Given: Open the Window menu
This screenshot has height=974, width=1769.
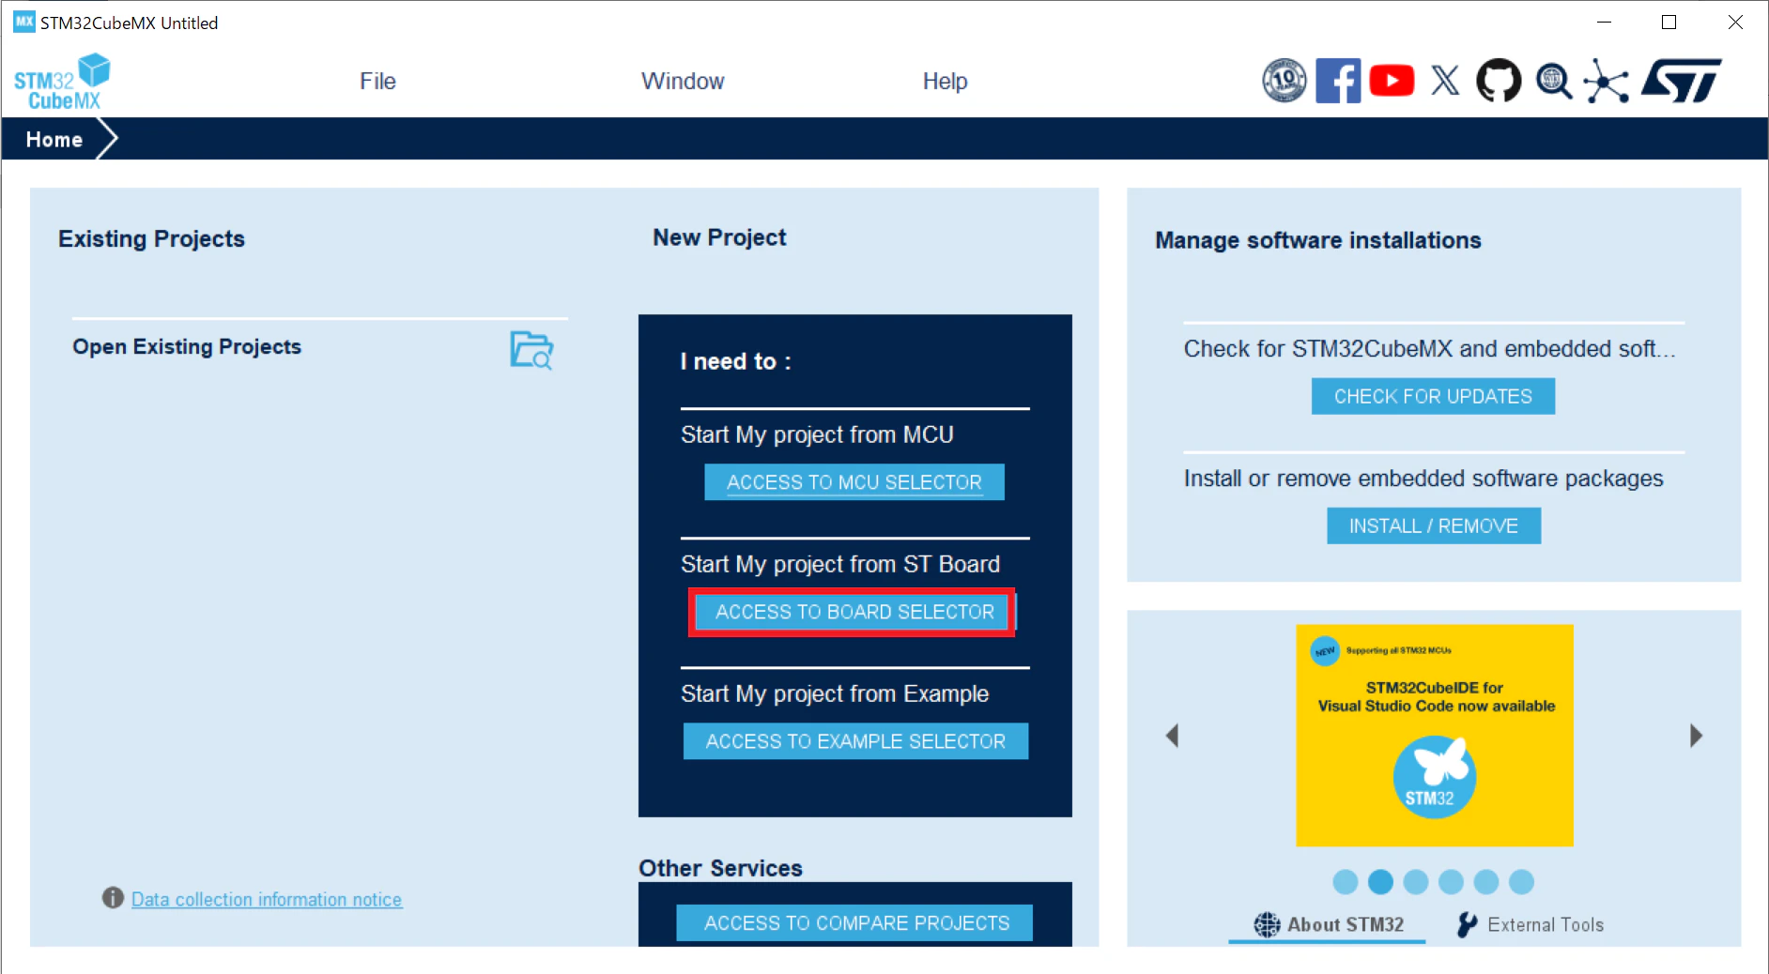Looking at the screenshot, I should point(683,82).
